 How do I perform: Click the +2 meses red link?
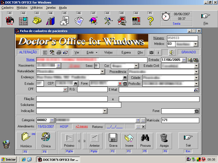pos(81,127)
